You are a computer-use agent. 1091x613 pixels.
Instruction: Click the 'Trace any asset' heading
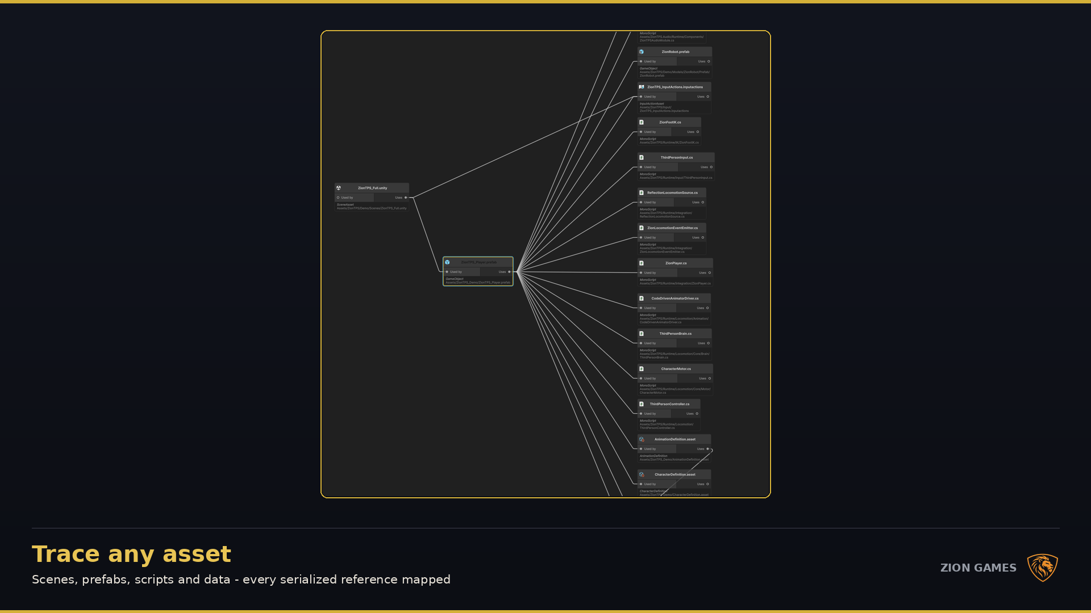click(x=131, y=554)
